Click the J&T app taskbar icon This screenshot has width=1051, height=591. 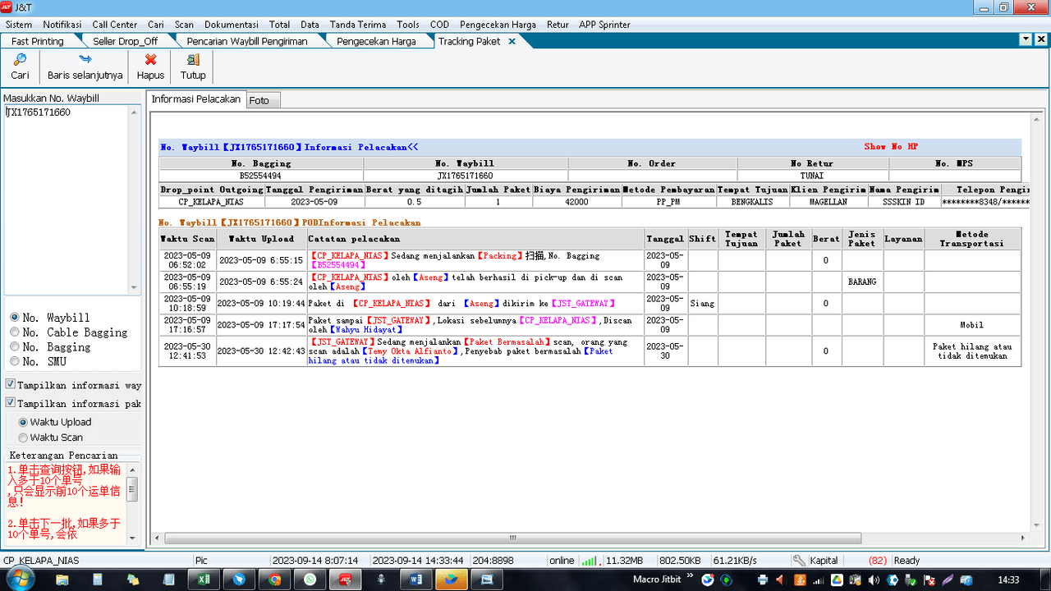pos(346,580)
